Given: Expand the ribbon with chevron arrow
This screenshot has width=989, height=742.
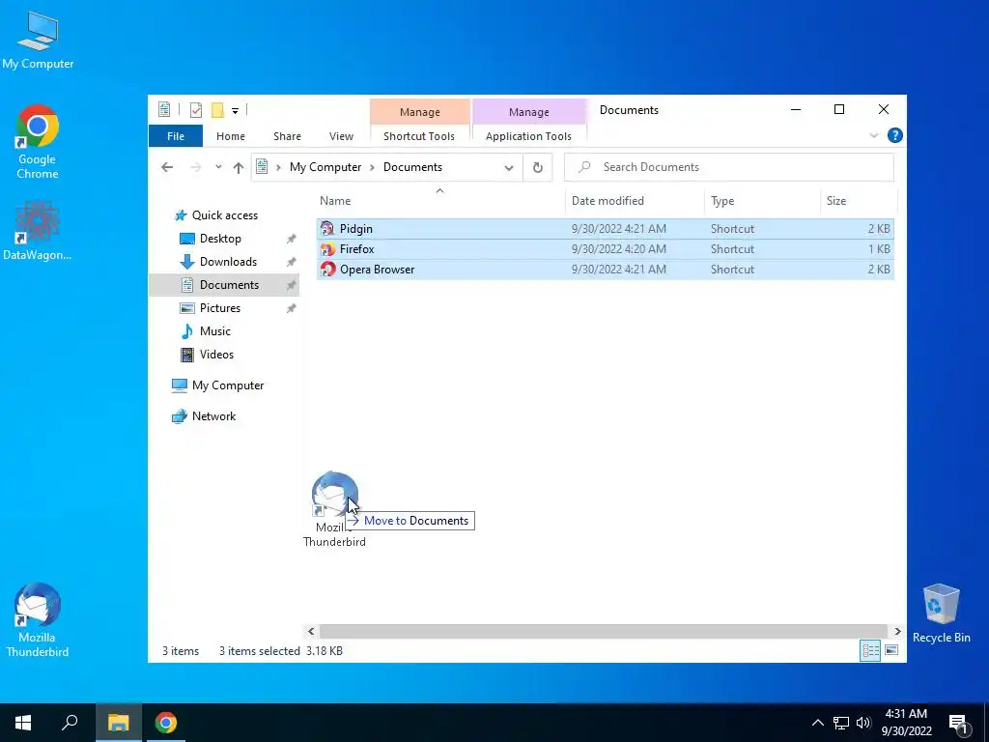Looking at the screenshot, I should [x=873, y=135].
